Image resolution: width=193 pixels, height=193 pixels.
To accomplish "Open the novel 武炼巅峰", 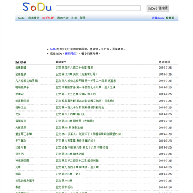I will click(21, 68).
